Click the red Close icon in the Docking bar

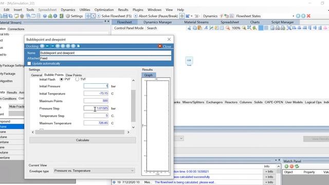coord(160,46)
